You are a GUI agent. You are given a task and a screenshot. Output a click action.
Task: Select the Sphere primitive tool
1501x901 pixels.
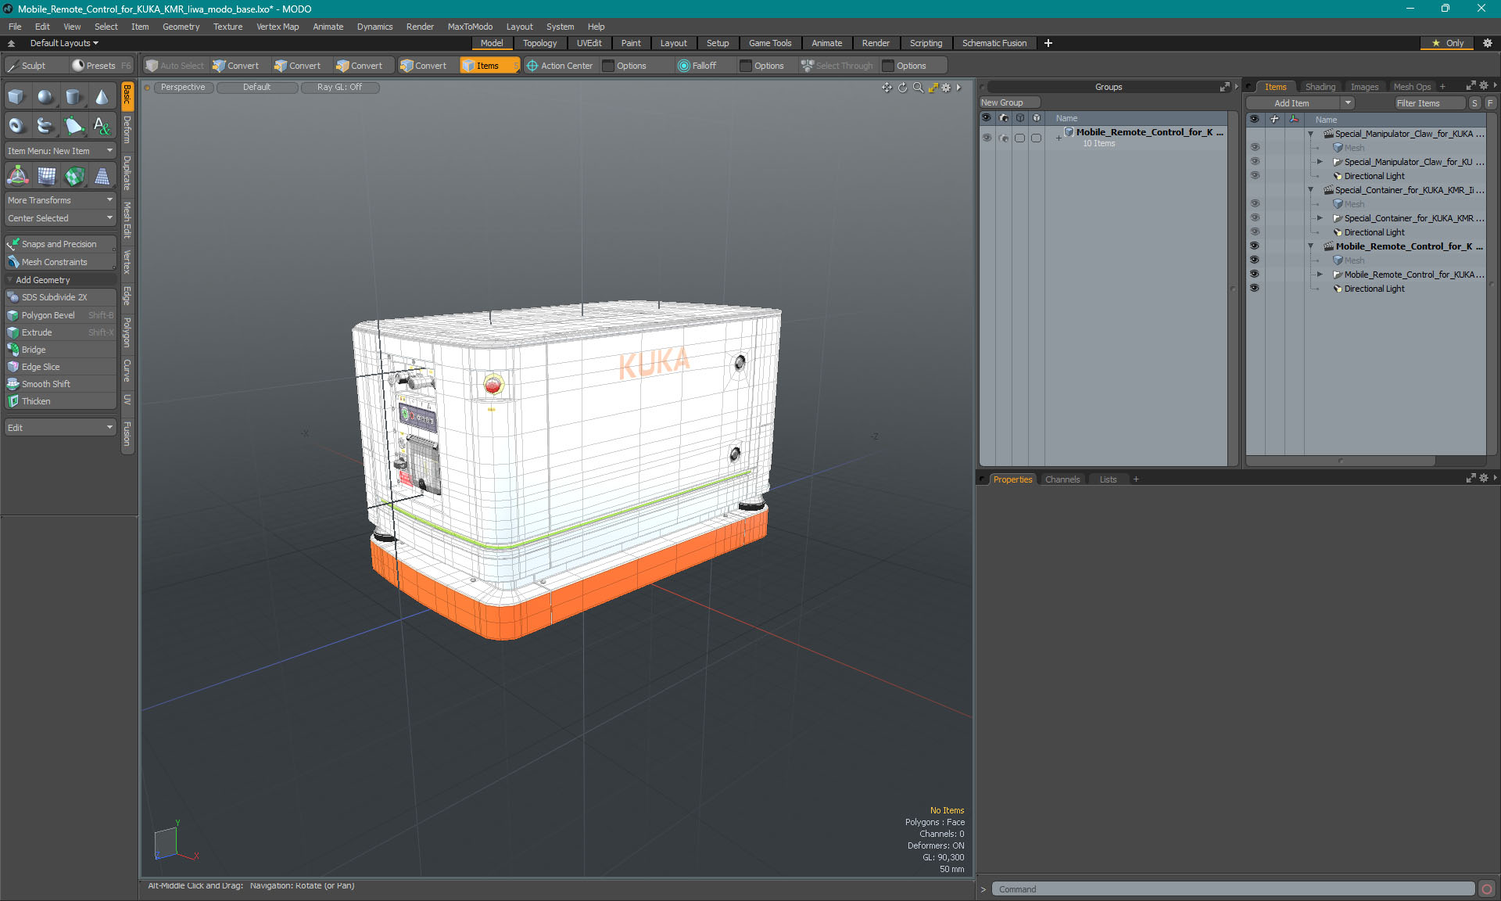click(45, 97)
